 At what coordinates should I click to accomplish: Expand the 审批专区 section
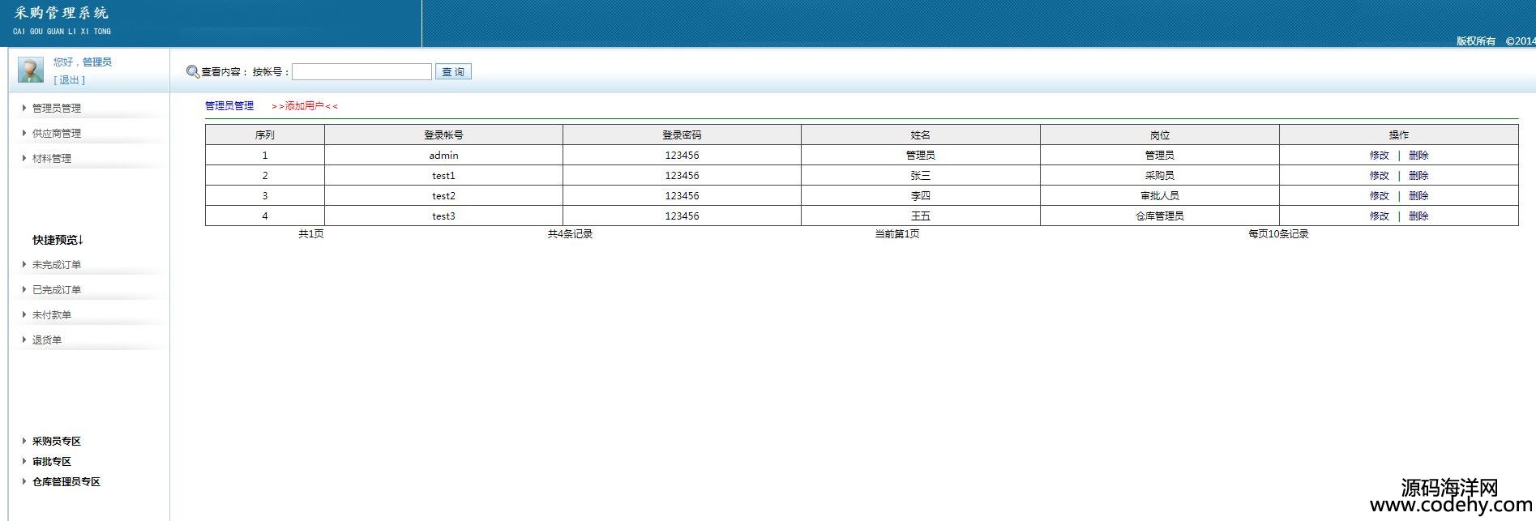[x=51, y=462]
